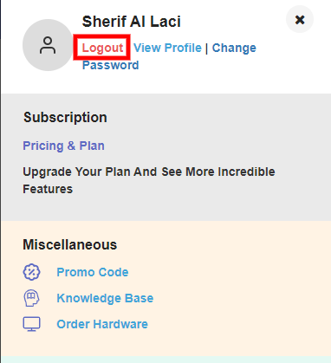
Task: Open the Order Hardware text link
Action: point(102,324)
